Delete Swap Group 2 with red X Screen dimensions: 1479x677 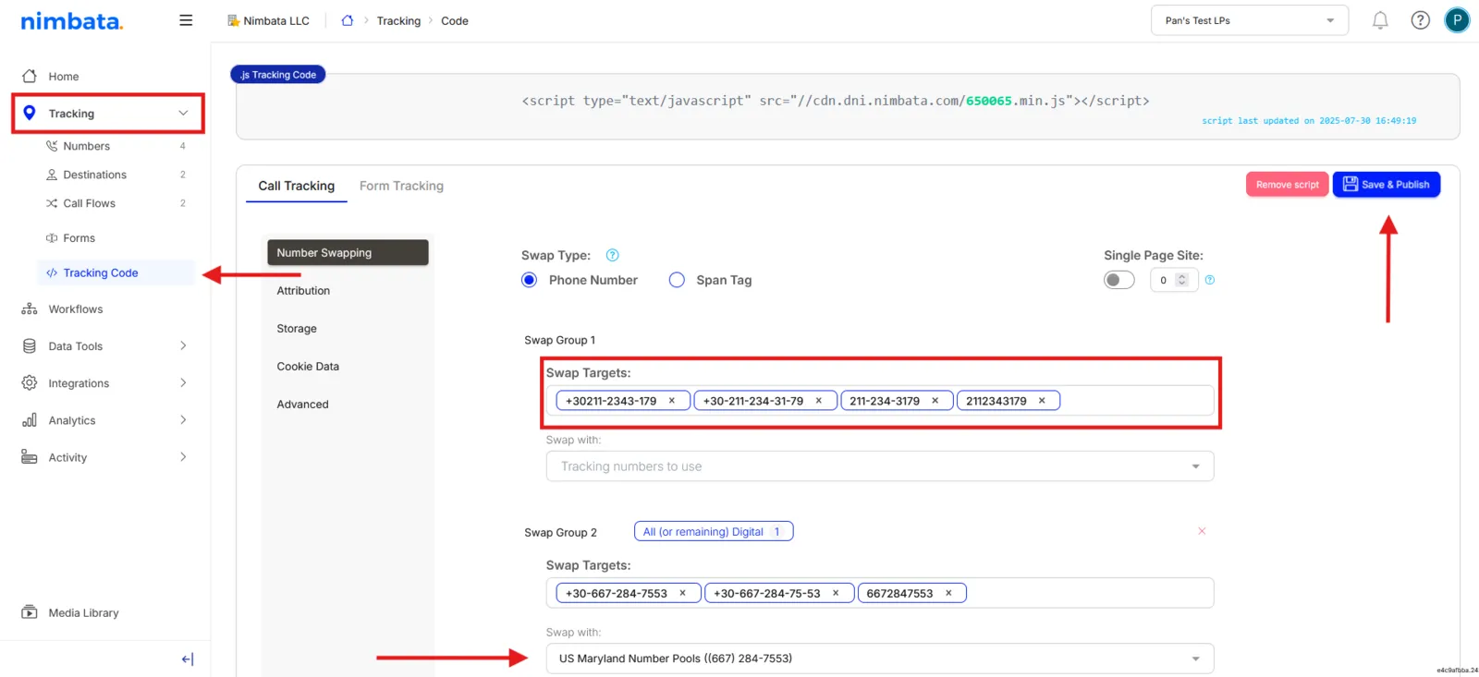pos(1202,531)
